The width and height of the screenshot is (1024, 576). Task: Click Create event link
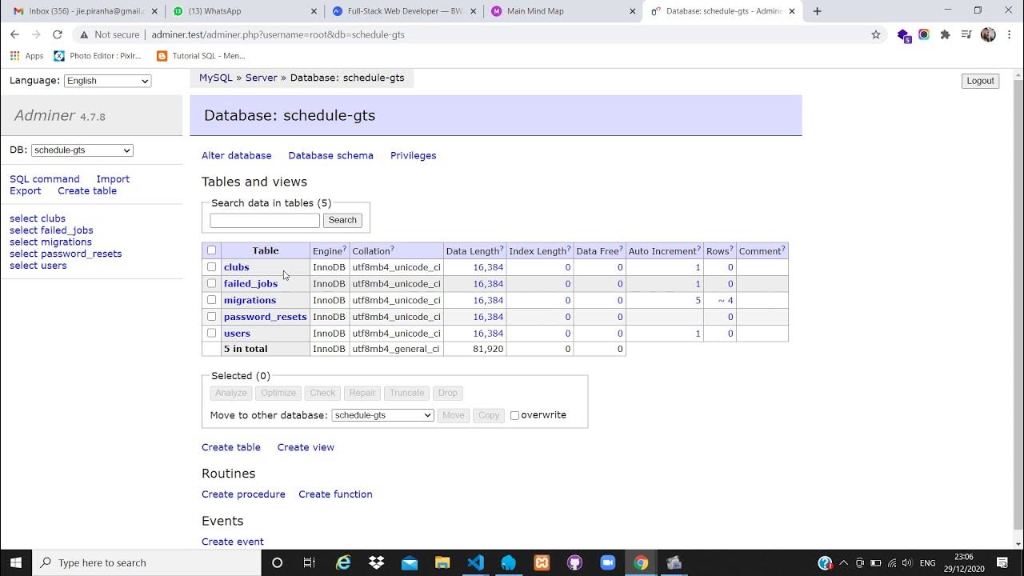[233, 542]
